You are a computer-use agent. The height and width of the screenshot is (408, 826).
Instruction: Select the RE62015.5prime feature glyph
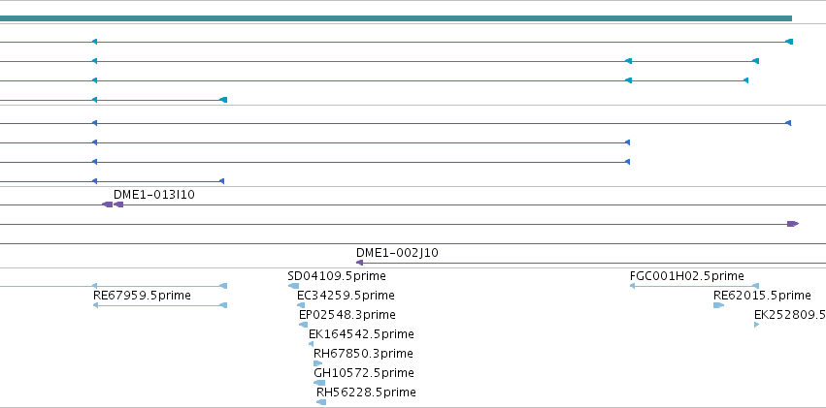point(718,305)
